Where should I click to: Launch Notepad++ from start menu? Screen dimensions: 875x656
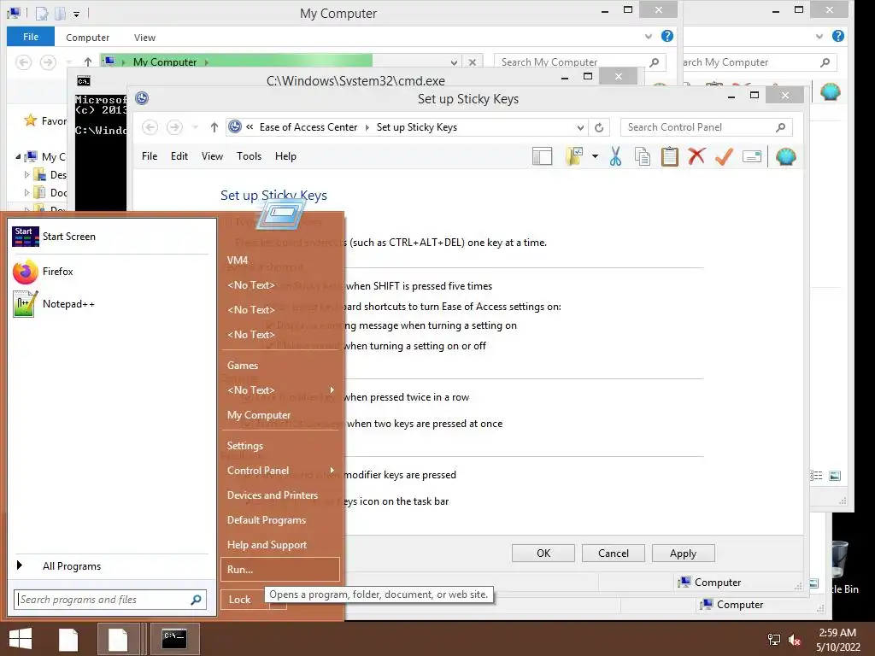tap(110, 304)
